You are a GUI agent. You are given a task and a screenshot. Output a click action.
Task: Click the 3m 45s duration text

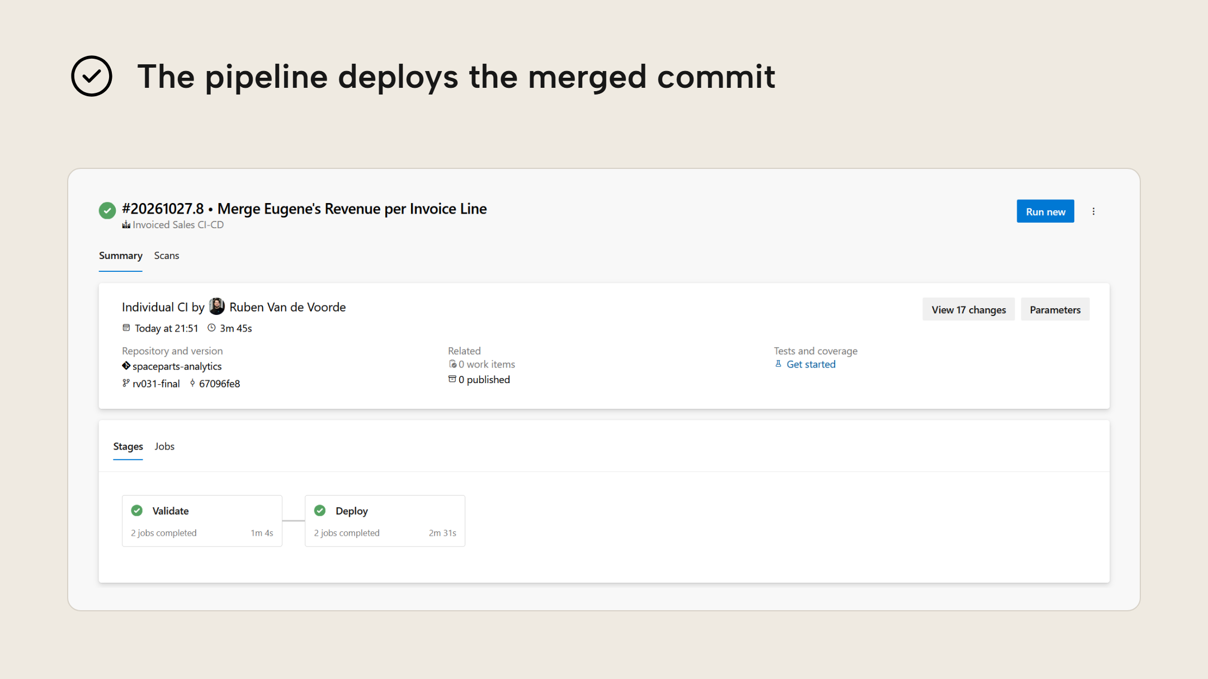click(x=236, y=328)
